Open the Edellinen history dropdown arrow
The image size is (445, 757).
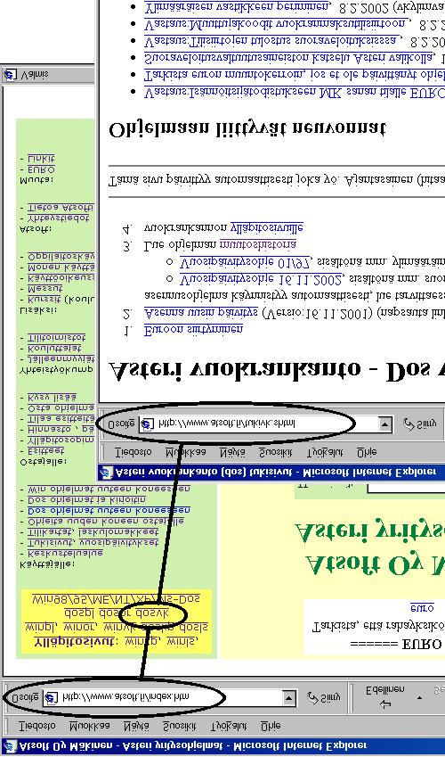pyautogui.click(x=419, y=698)
